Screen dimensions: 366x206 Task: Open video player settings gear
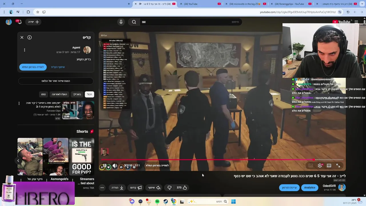[x=320, y=166]
